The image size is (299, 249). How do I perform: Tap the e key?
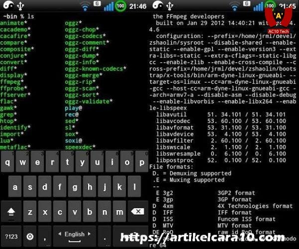37,162
